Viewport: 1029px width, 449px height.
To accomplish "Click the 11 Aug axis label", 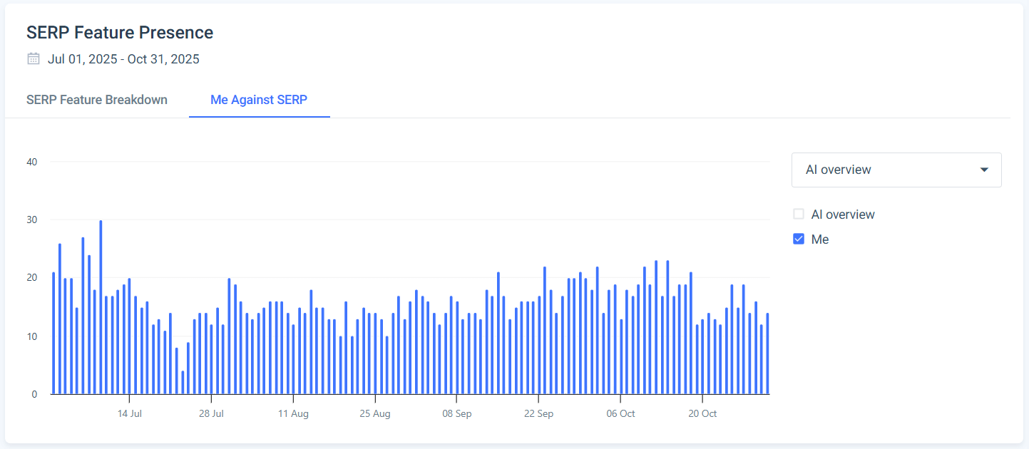I will coord(293,413).
